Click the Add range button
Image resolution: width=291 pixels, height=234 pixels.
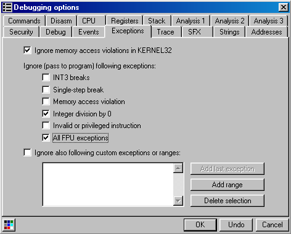[x=227, y=185]
